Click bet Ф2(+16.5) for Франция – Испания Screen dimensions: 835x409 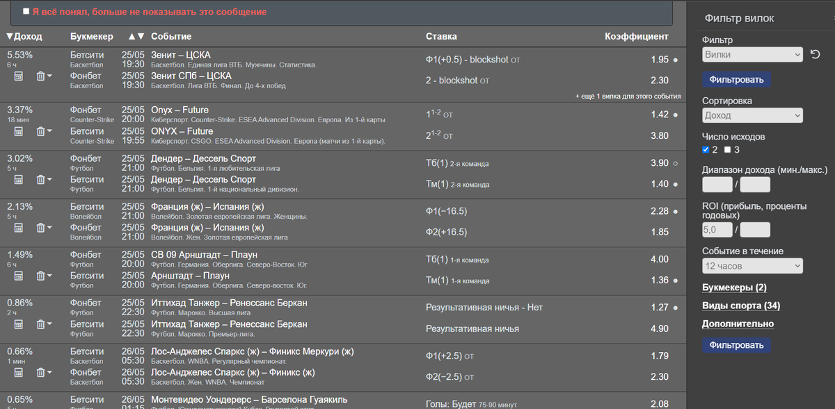446,232
